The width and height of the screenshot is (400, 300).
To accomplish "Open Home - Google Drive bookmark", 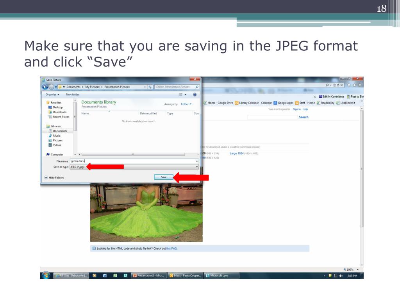I will point(218,103).
